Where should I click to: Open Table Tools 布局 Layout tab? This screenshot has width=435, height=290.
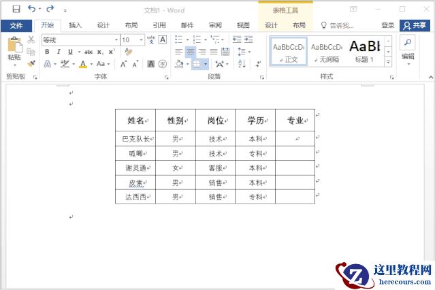pyautogui.click(x=299, y=25)
